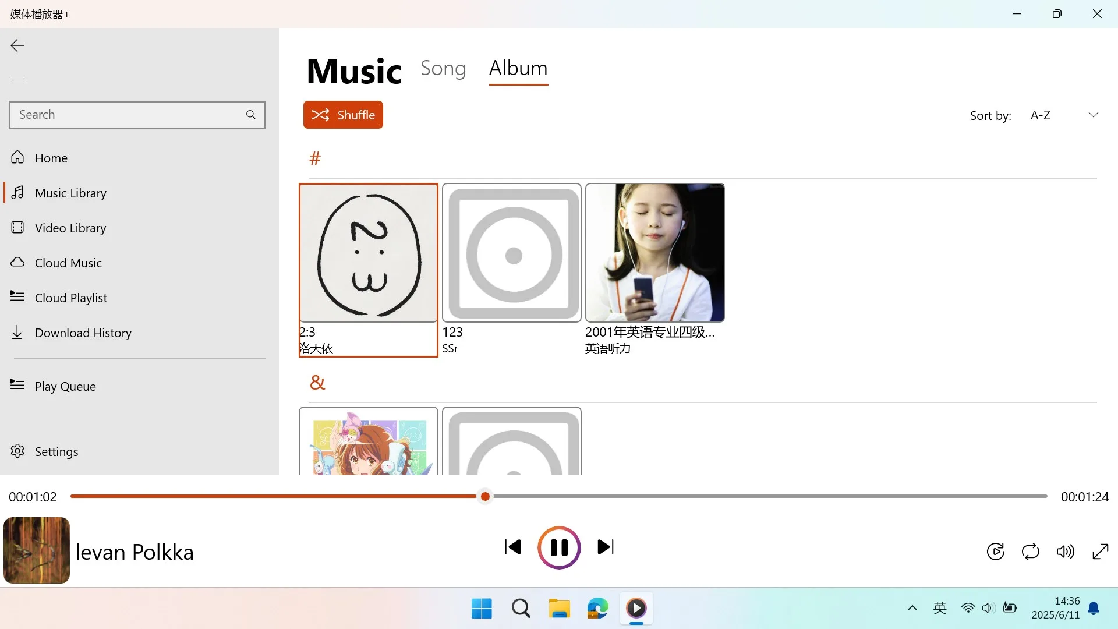Viewport: 1118px width, 629px height.
Task: Jump to the # section header
Action: [315, 158]
